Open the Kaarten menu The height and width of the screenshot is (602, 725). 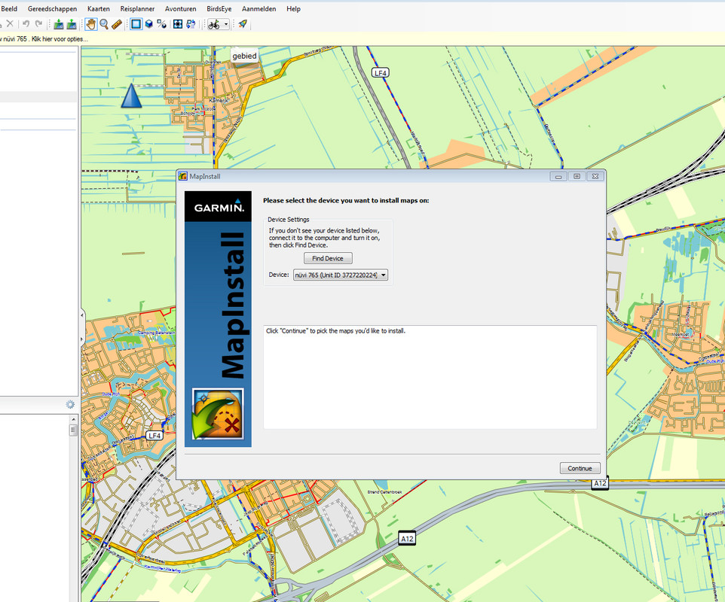tap(99, 9)
